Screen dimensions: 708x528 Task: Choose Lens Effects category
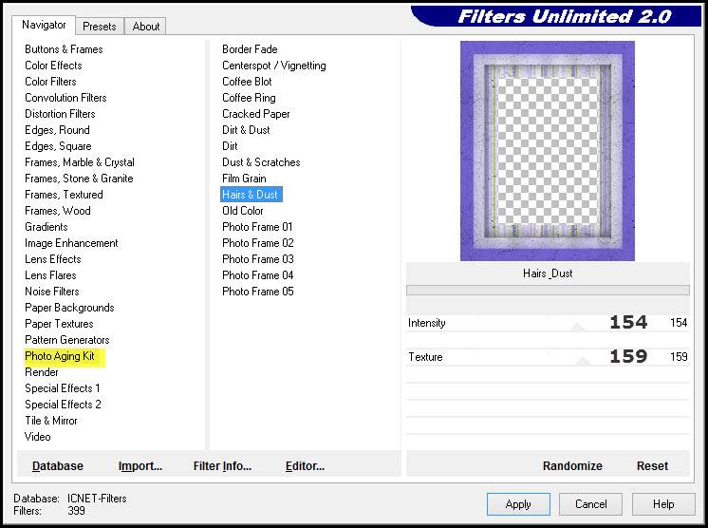(53, 259)
